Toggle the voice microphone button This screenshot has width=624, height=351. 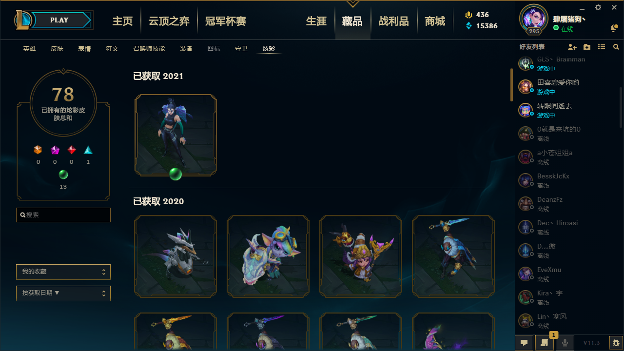565,343
